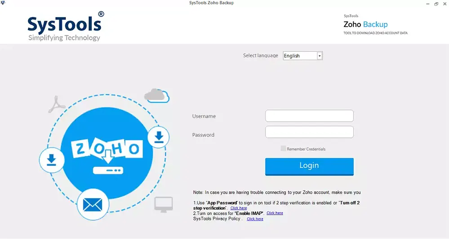
Task: Click the download arrow icon beside the Zoho logo
Action: [x=158, y=137]
